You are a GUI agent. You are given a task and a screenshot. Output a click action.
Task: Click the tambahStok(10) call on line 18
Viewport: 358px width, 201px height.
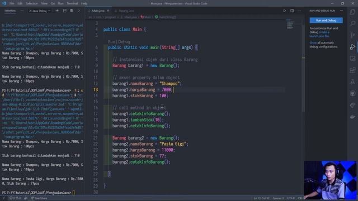[146, 120]
